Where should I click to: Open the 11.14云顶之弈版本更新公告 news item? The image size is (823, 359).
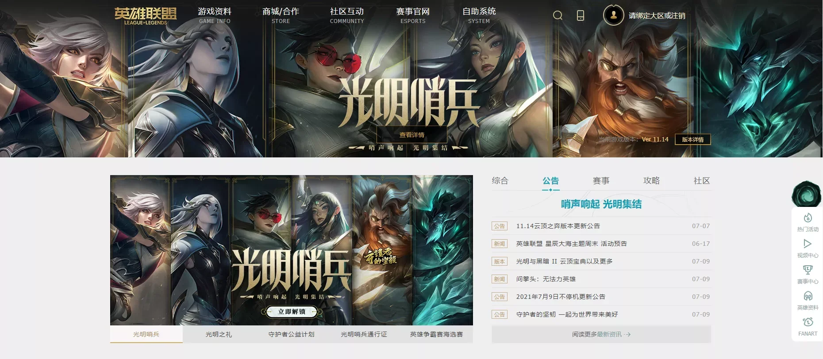pos(558,226)
